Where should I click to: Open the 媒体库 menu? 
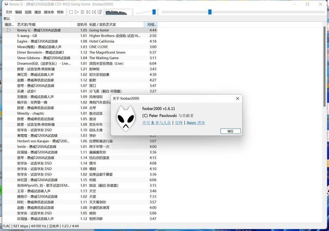coord(49,12)
